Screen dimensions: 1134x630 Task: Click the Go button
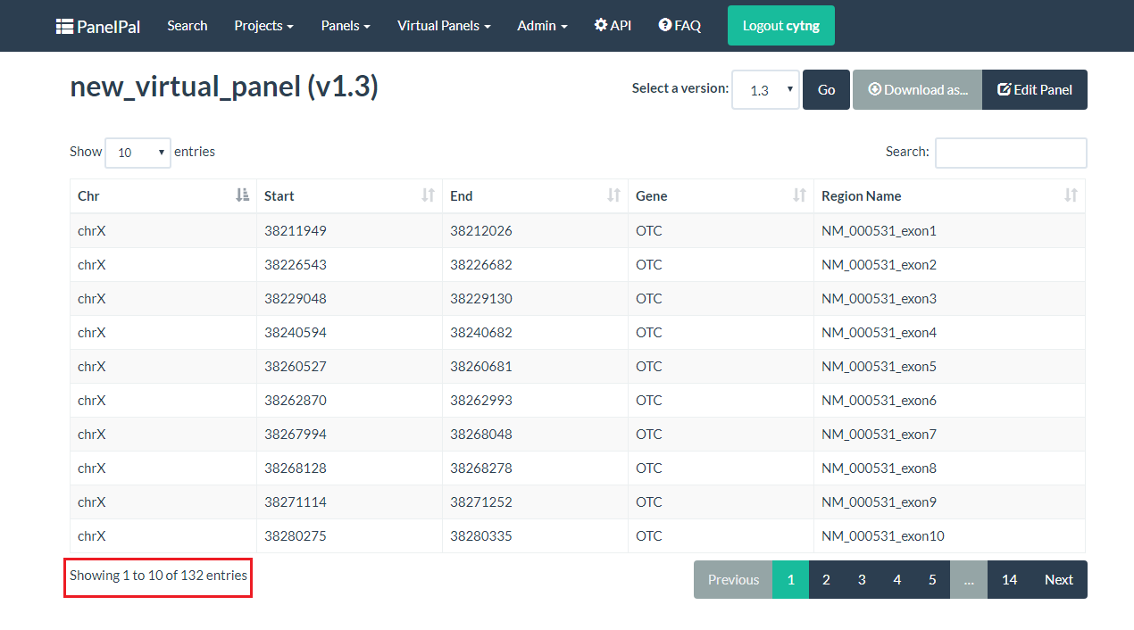point(826,90)
